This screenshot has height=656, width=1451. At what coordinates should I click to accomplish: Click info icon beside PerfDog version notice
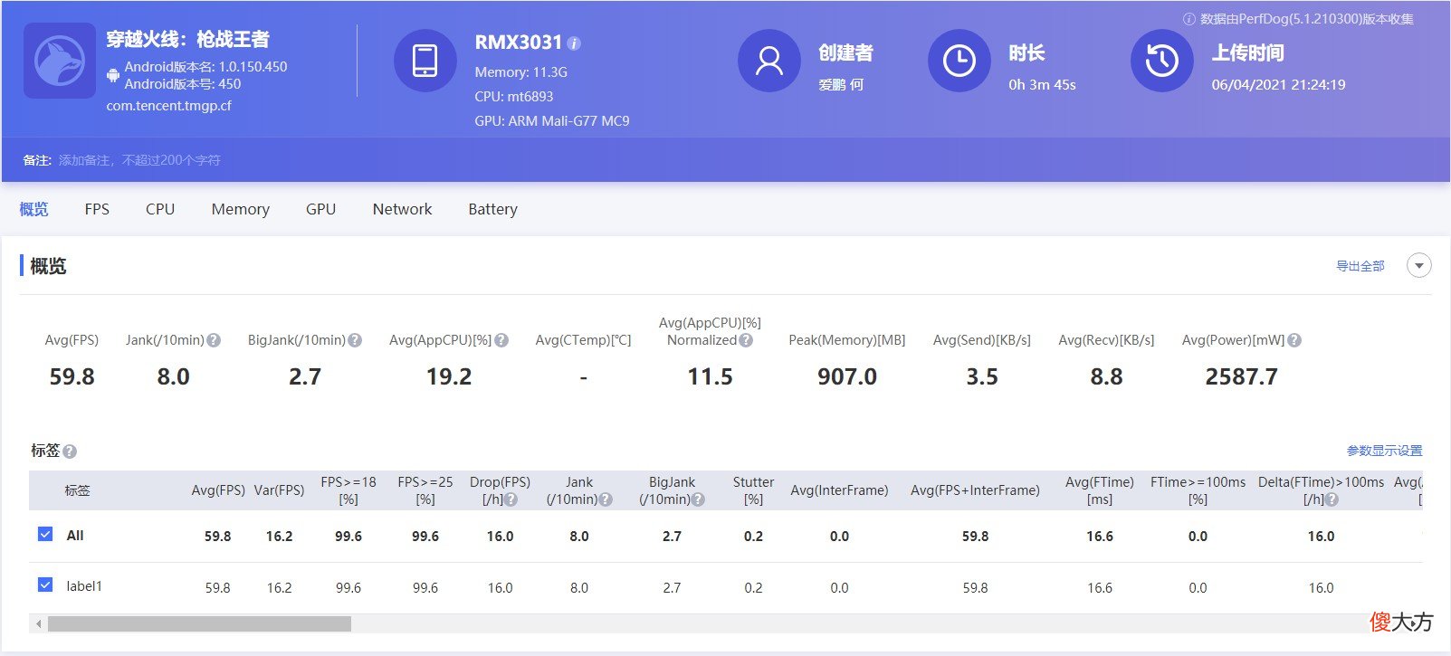click(1189, 19)
